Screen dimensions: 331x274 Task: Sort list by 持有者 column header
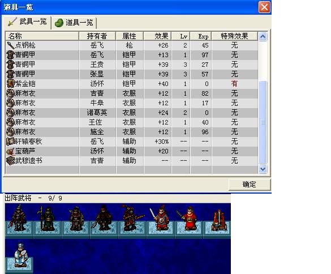click(x=97, y=36)
